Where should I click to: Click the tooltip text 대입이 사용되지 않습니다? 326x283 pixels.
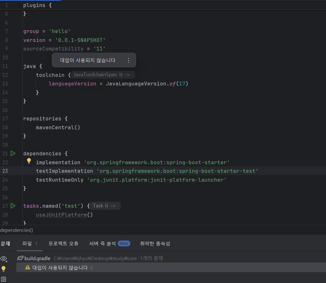click(x=88, y=60)
